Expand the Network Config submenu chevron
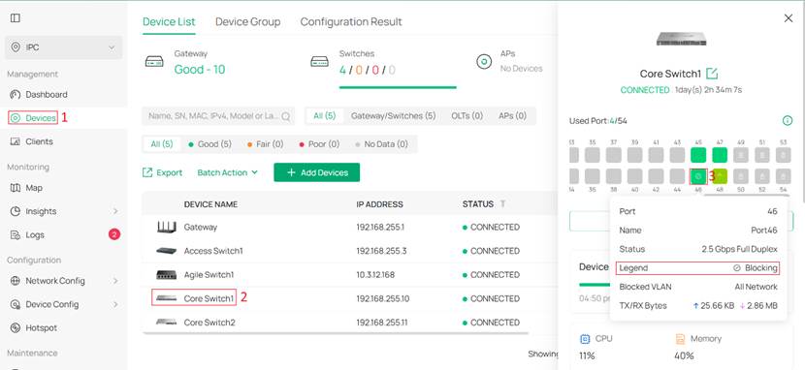The width and height of the screenshot is (805, 370). coord(115,281)
